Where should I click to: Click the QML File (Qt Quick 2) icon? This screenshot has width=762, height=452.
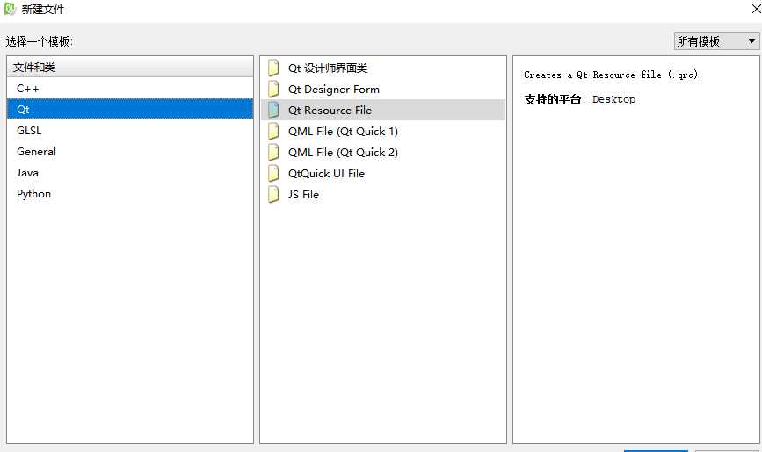(x=273, y=152)
